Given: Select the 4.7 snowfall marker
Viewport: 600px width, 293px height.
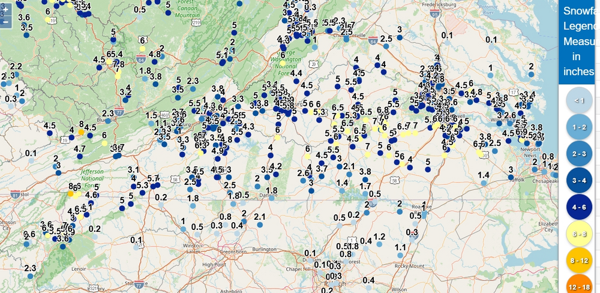Looking at the screenshot, I should pos(79,156).
